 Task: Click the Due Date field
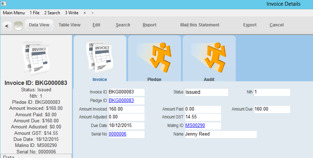pyautogui.click(x=127, y=126)
